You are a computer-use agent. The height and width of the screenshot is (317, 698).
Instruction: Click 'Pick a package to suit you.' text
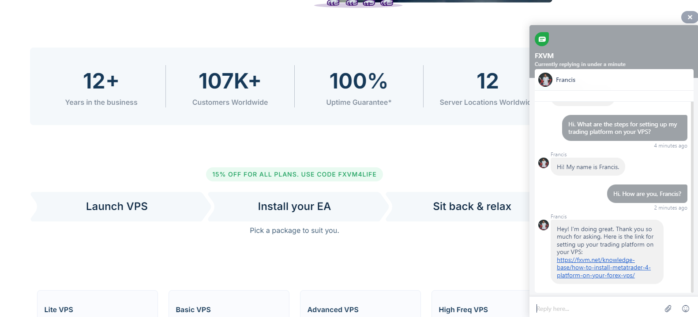(294, 230)
